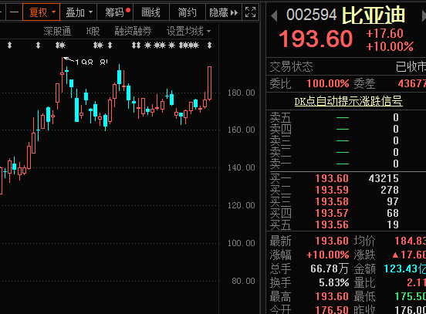Image resolution: width=426 pixels, height=314 pixels.
Task: Click the 180.00 price axis label
Action: 242,93
